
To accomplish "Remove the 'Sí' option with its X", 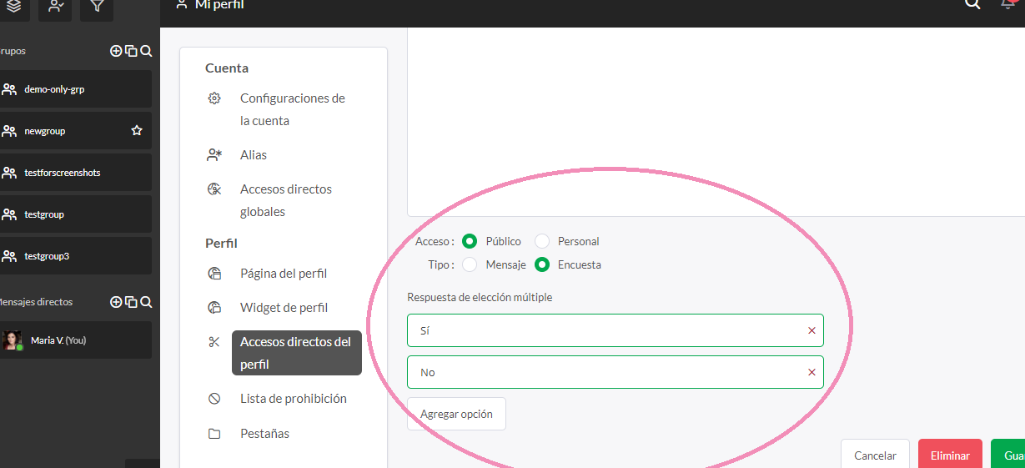I will pyautogui.click(x=811, y=330).
